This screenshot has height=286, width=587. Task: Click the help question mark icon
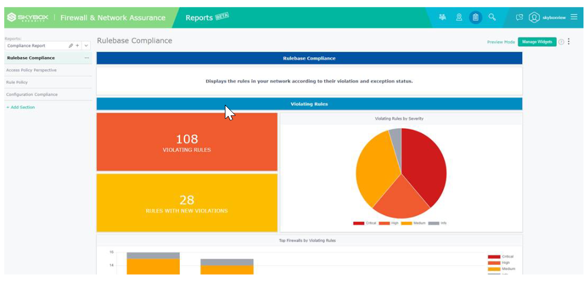pos(561,42)
